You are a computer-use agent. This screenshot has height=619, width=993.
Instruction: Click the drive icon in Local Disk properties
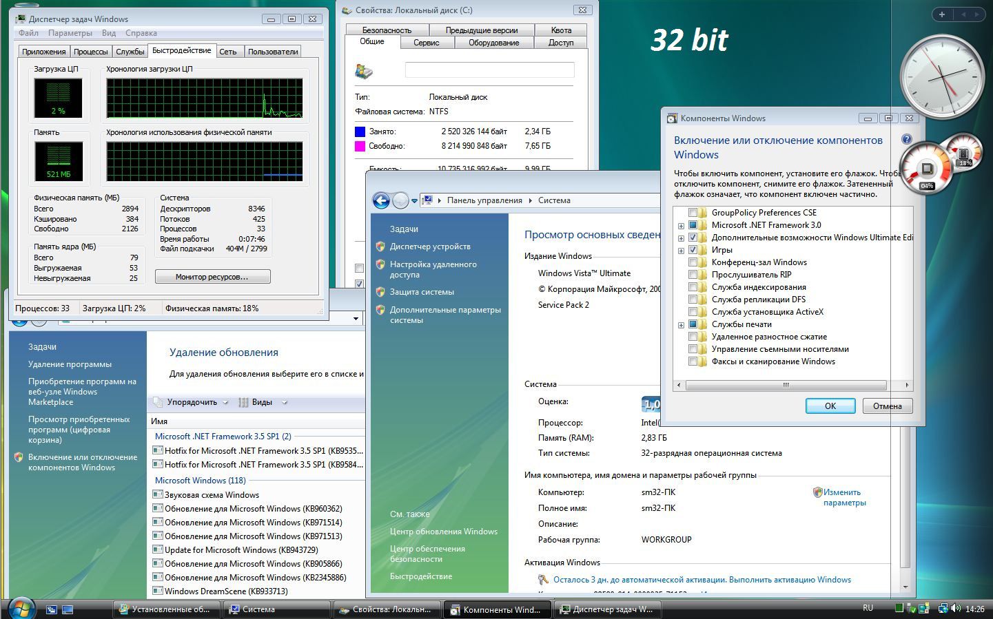(363, 70)
